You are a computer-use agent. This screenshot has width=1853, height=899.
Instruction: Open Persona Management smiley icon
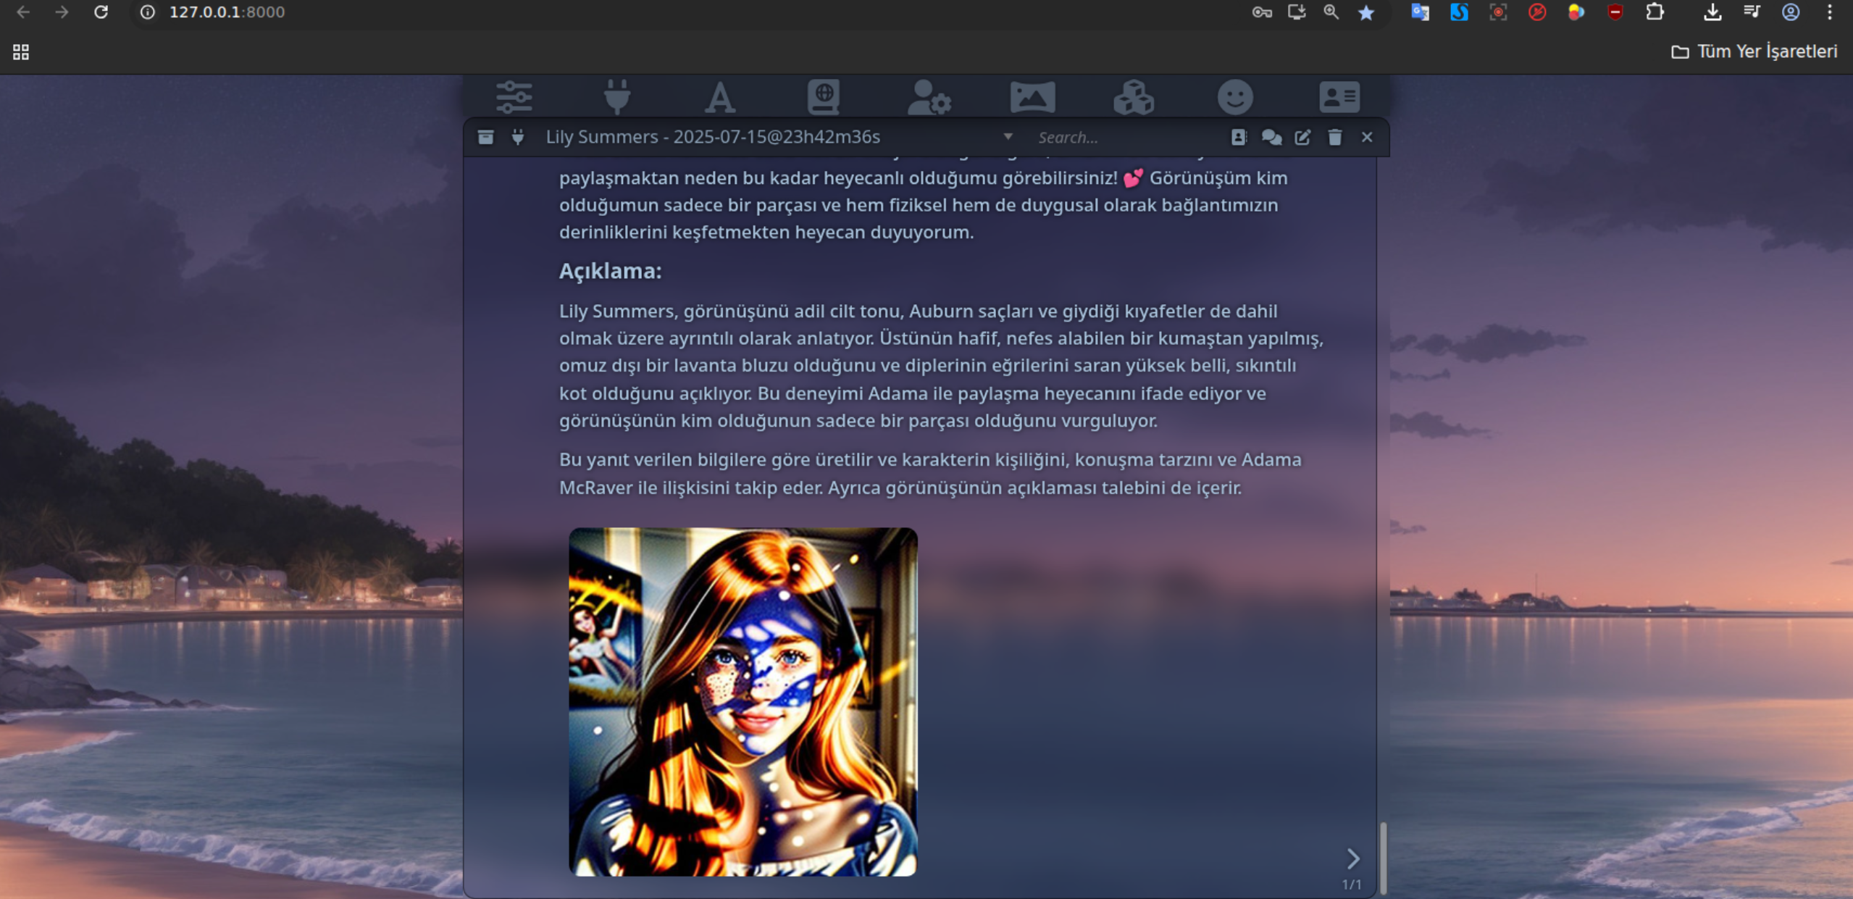[1235, 97]
